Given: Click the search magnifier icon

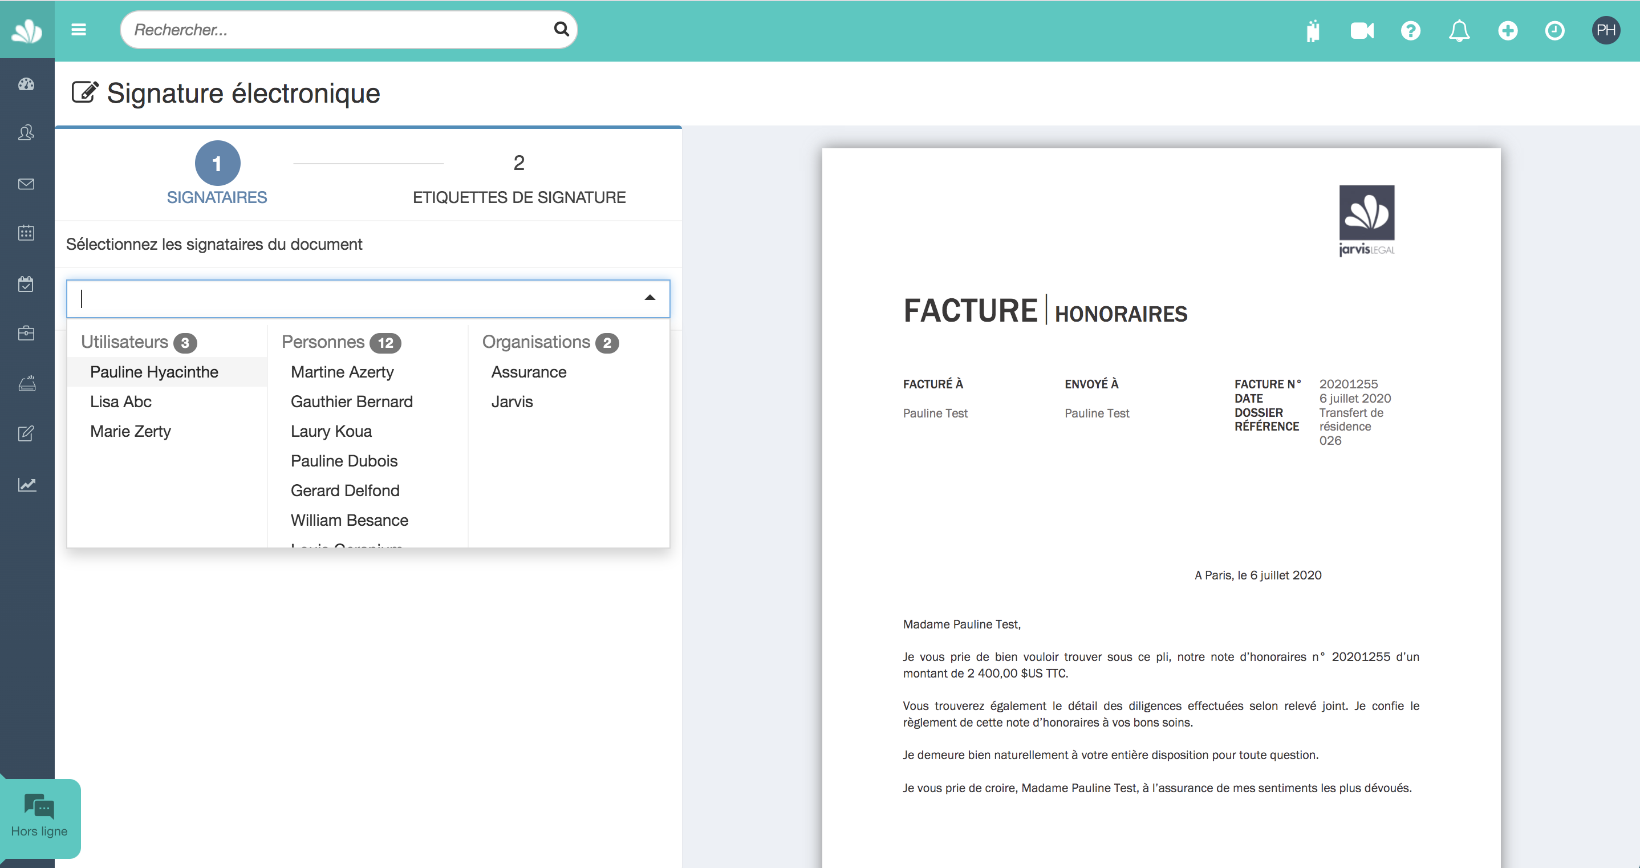Looking at the screenshot, I should (561, 29).
